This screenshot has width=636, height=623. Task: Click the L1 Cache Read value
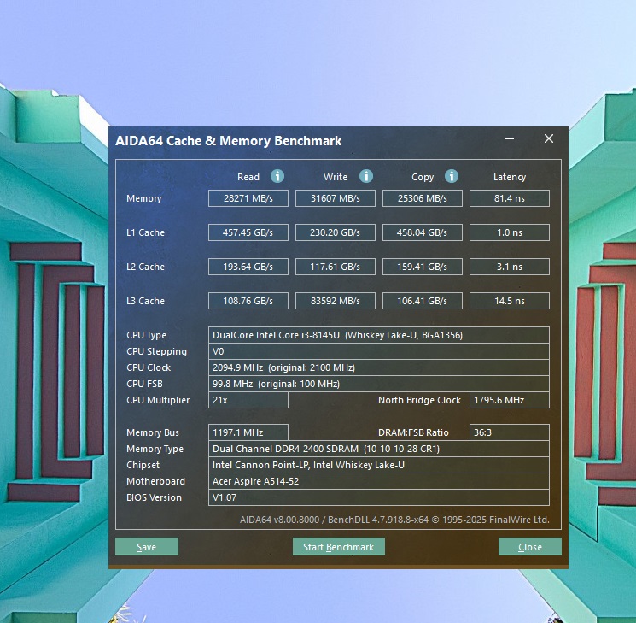(248, 232)
